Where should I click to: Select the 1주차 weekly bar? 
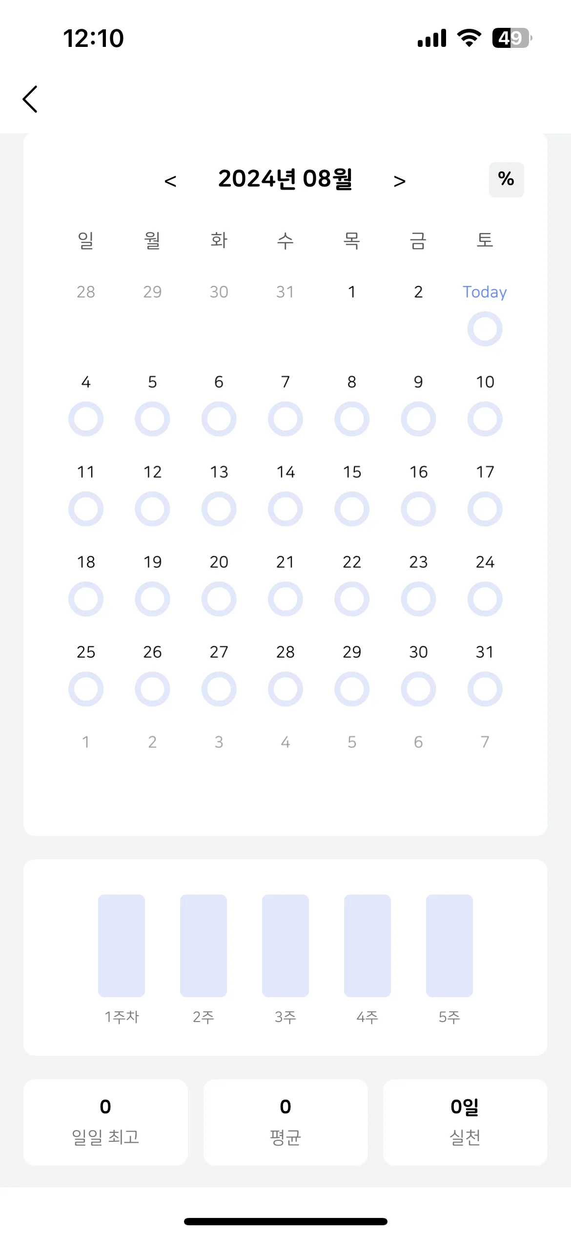122,945
